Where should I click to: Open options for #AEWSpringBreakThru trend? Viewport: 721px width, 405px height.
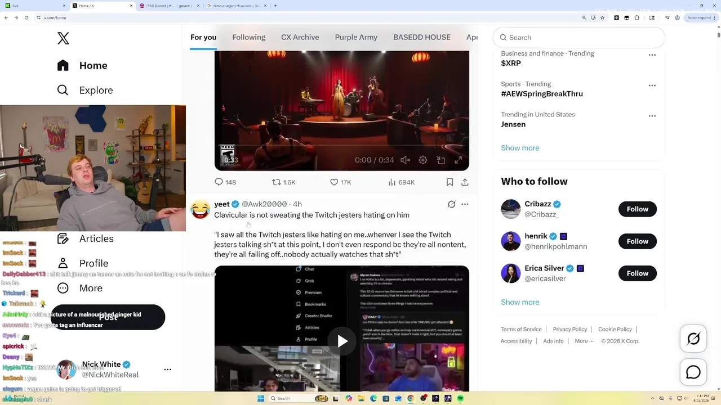pos(652,85)
